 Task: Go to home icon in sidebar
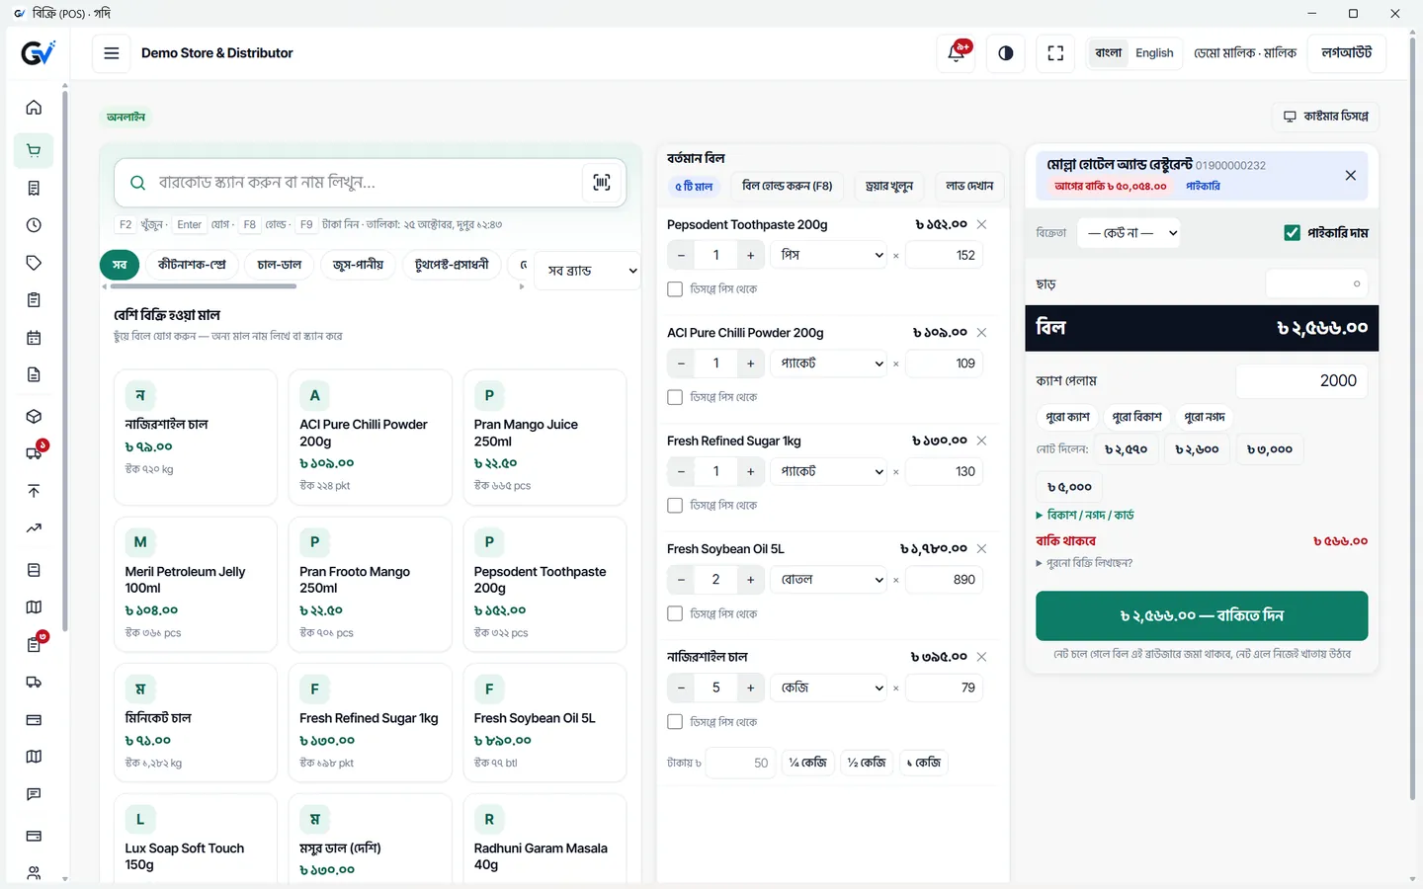point(34,108)
